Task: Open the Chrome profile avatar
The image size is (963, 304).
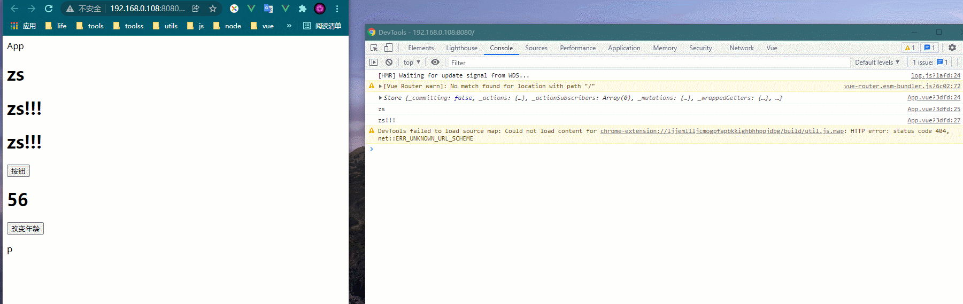Action: pyautogui.click(x=320, y=9)
